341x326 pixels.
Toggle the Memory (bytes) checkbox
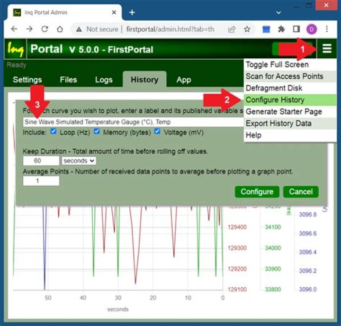[x=97, y=131]
